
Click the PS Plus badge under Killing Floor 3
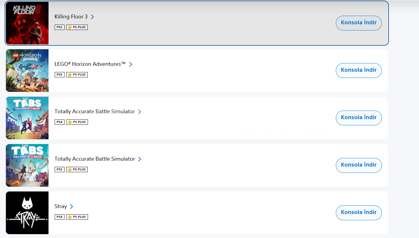click(77, 27)
